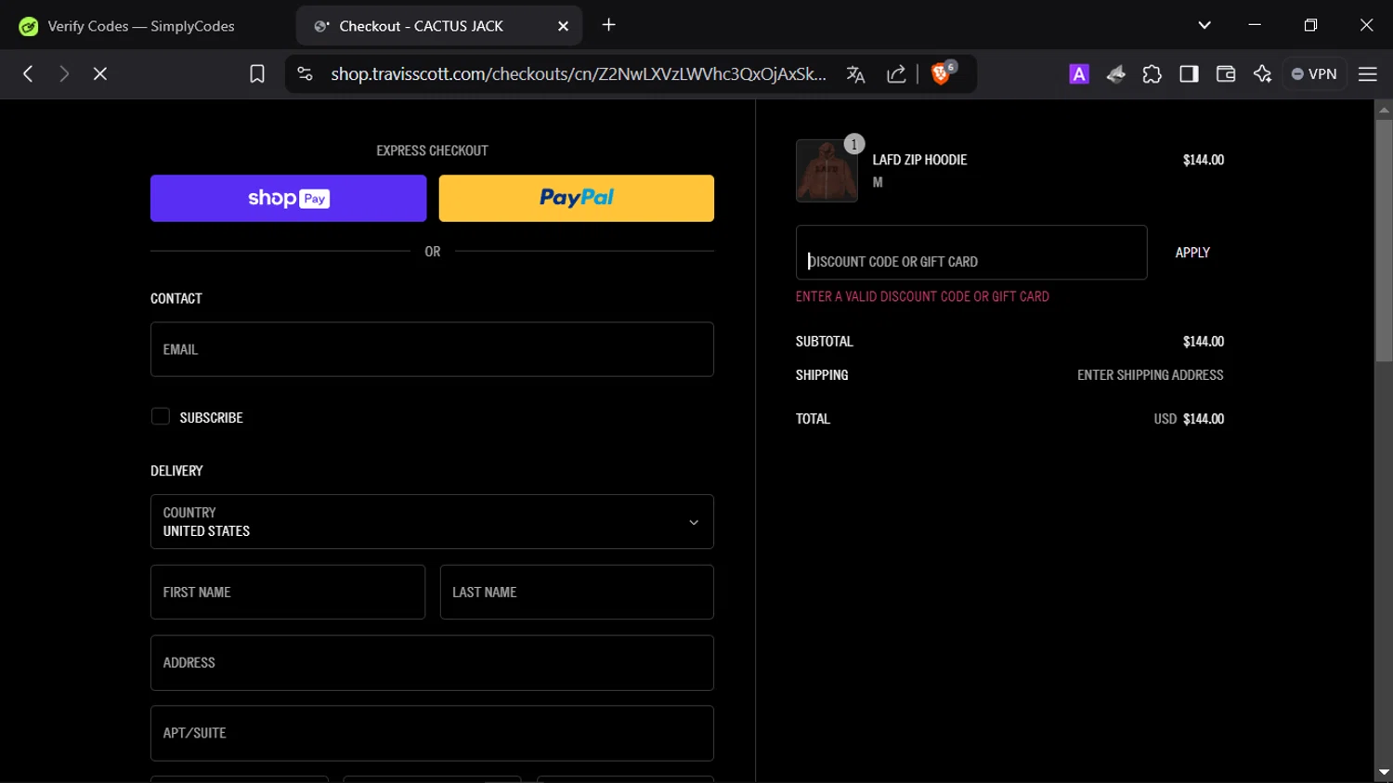
Task: View site information icon in address bar
Action: pyautogui.click(x=305, y=73)
